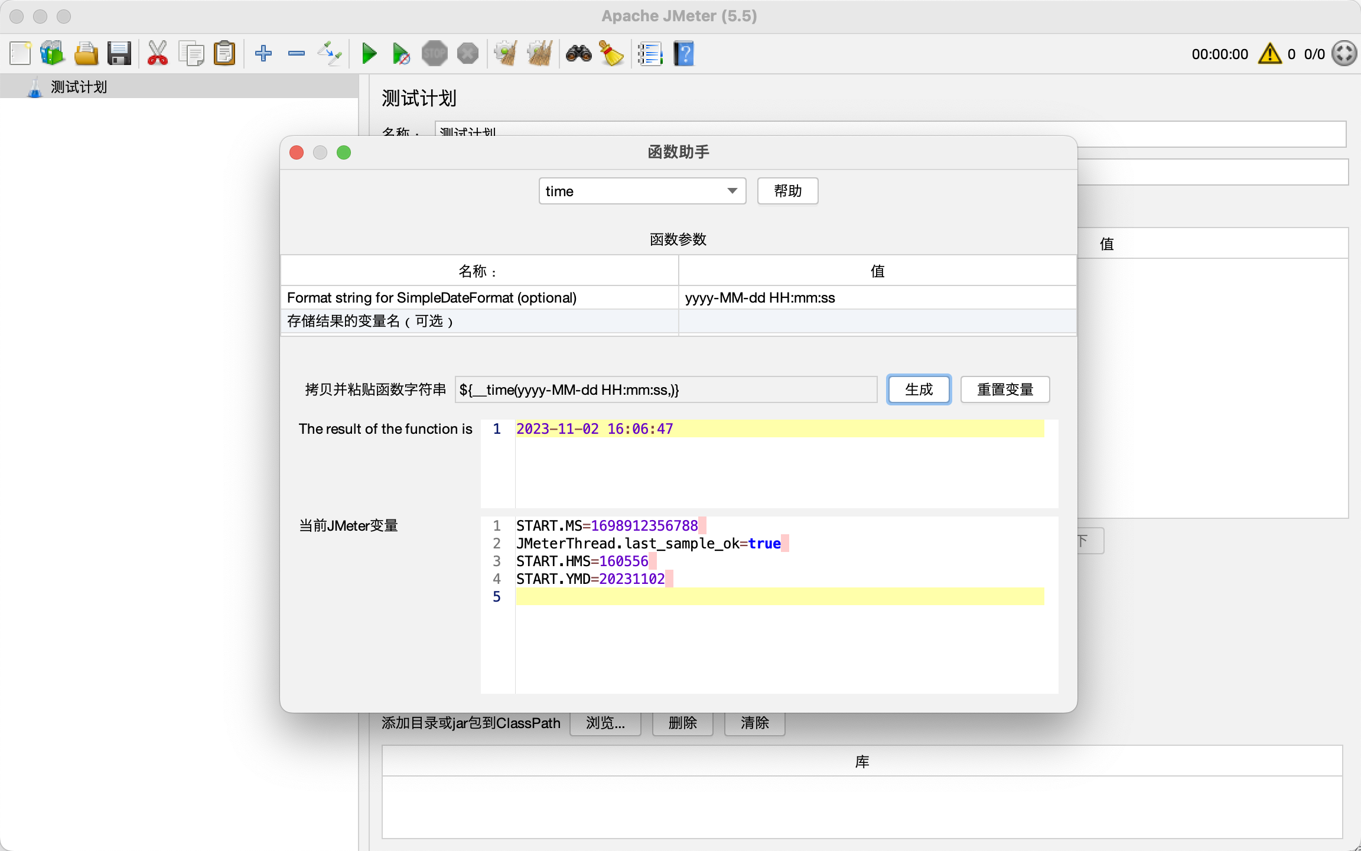Click the blue minus Collapse all icon
1361x851 pixels.
click(297, 54)
